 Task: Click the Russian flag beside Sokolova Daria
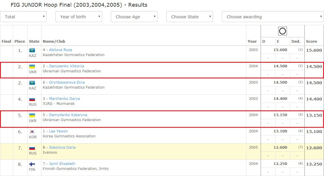click(32, 148)
